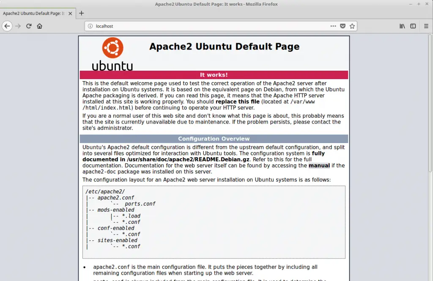The width and height of the screenshot is (433, 281).
Task: Go back to the previous page
Action: tap(7, 26)
